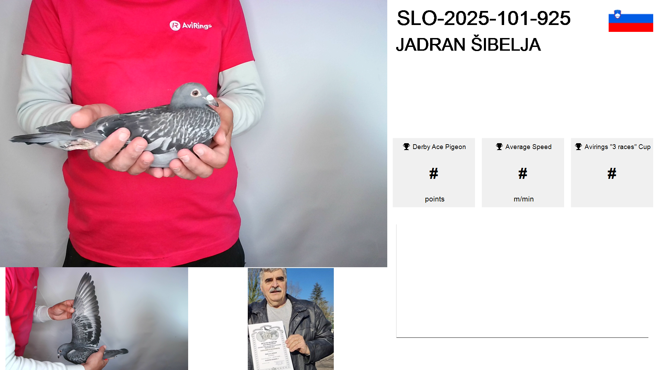This screenshot has height=370, width=658.
Task: Click the breeder name JADRAN ŠIBELJA
Action: (x=468, y=45)
